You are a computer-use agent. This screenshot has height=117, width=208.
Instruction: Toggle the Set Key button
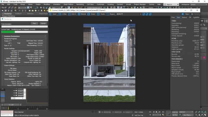pos(175,115)
